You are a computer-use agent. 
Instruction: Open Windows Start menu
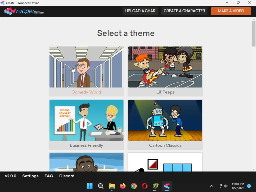pyautogui.click(x=89, y=186)
